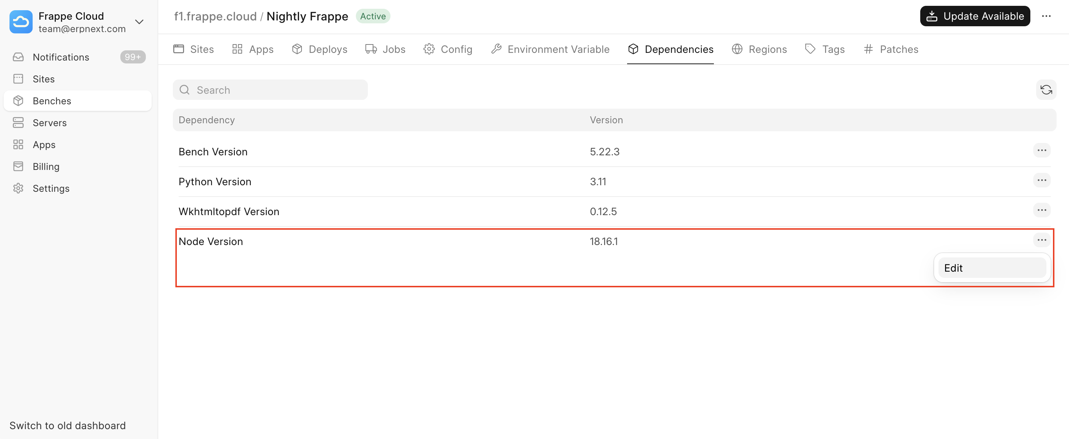Image resolution: width=1069 pixels, height=439 pixels.
Task: Click Switch to old dashboard link
Action: click(68, 426)
